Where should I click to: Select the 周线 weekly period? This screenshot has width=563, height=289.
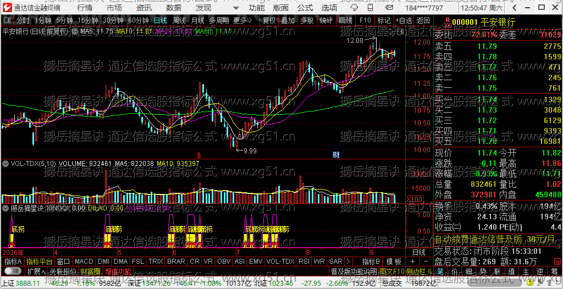[x=179, y=20]
